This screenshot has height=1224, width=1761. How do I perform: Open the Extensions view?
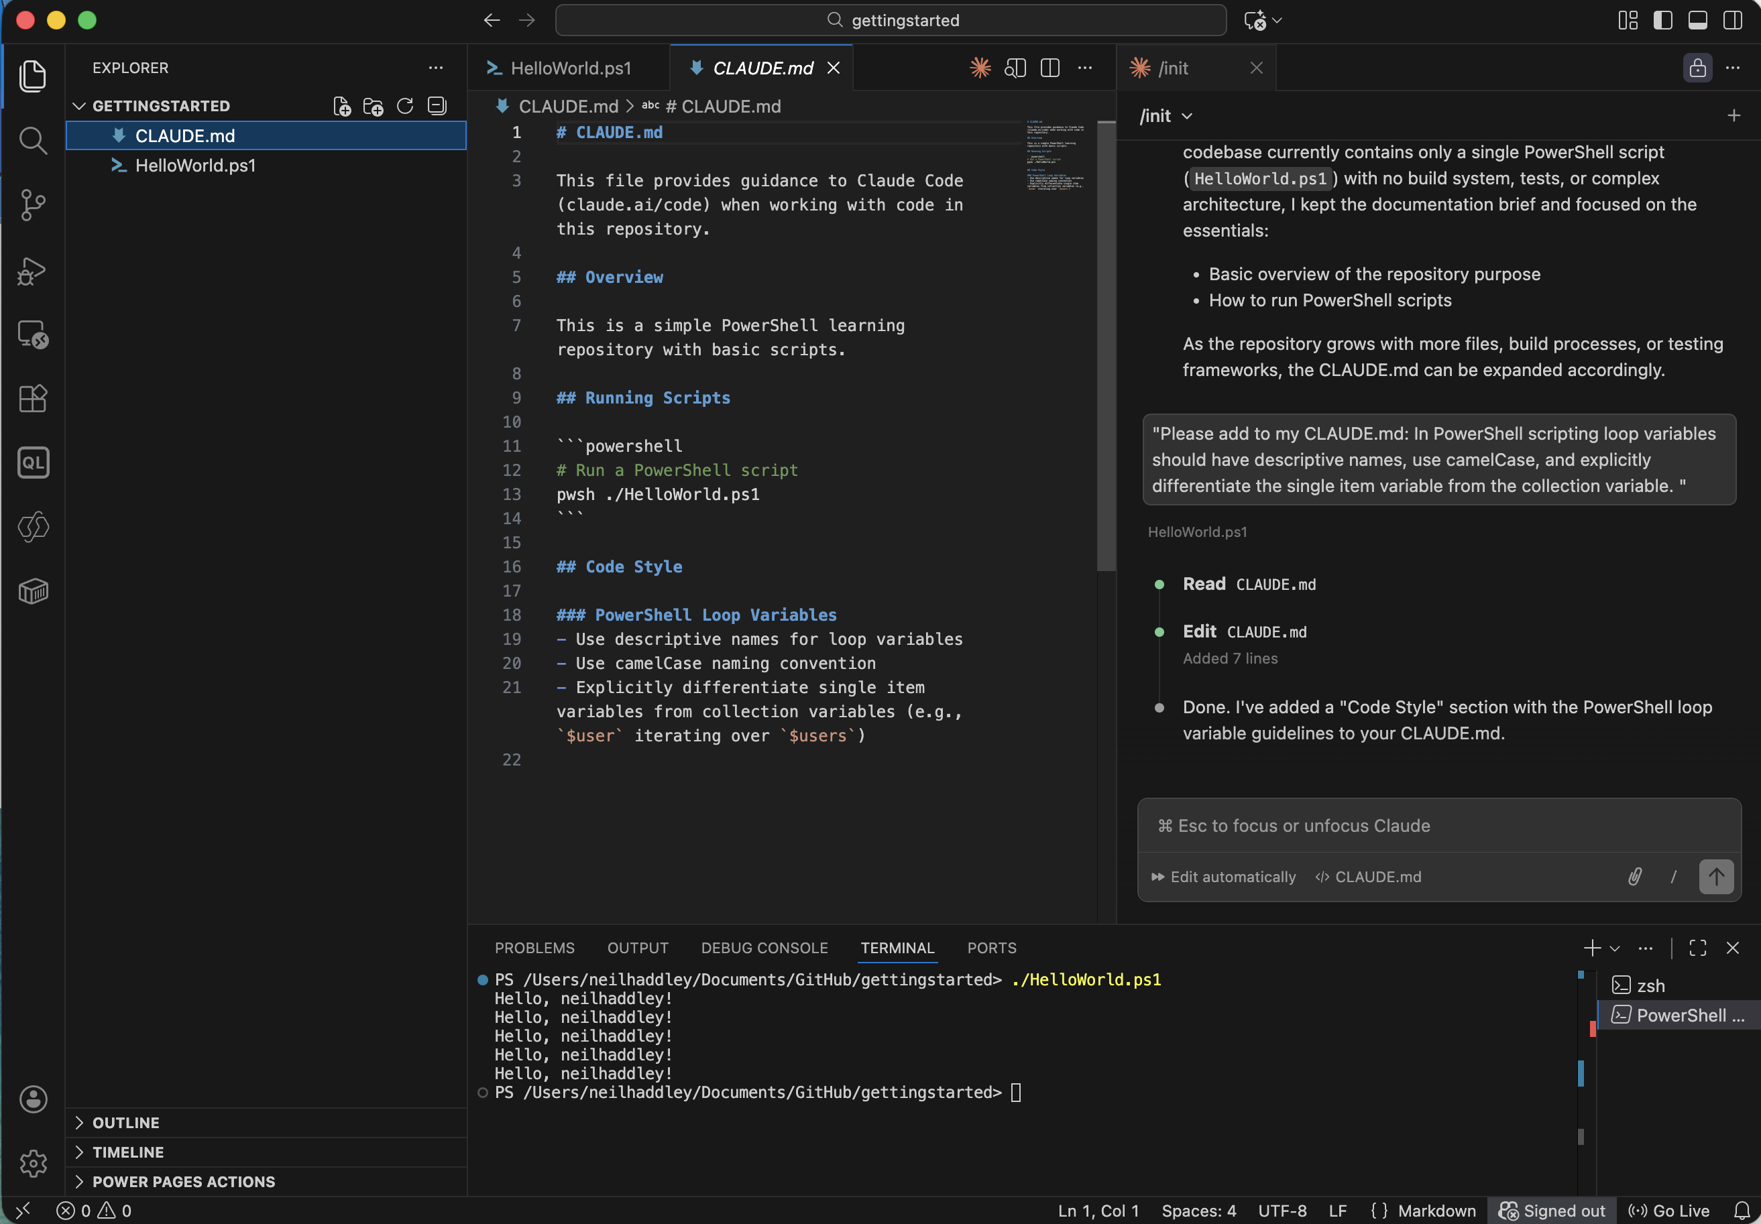click(x=33, y=399)
